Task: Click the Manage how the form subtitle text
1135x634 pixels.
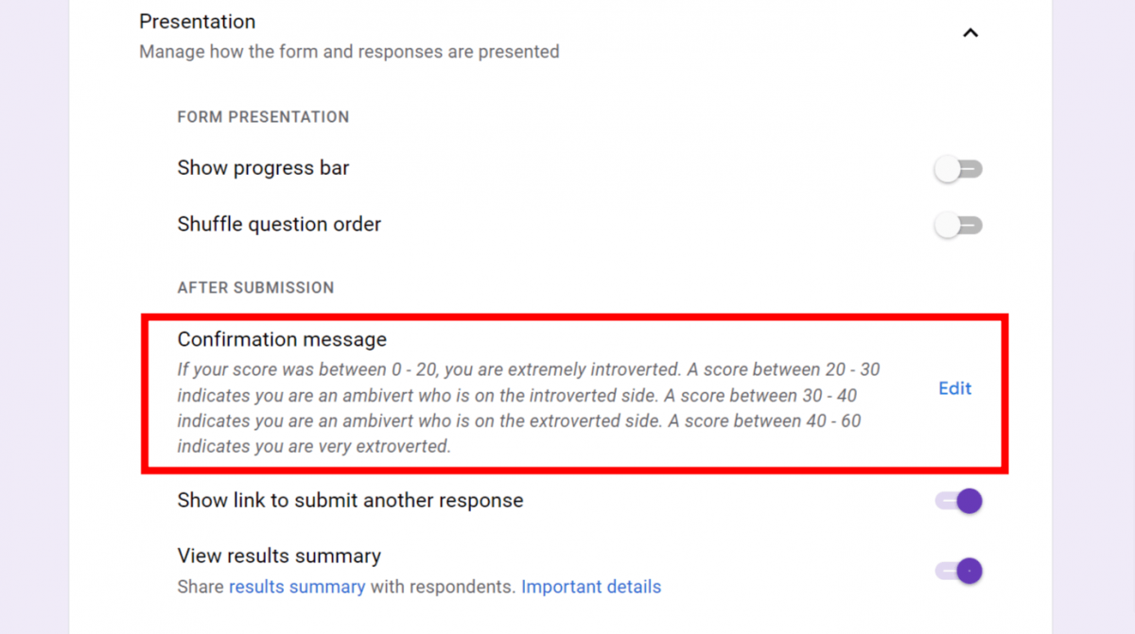Action: tap(349, 52)
